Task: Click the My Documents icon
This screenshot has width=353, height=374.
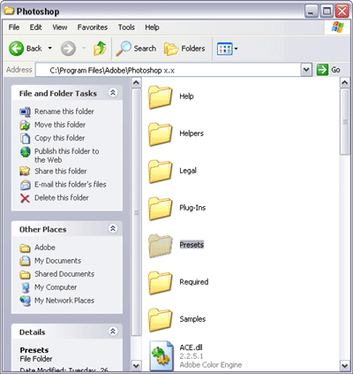Action: pos(25,261)
